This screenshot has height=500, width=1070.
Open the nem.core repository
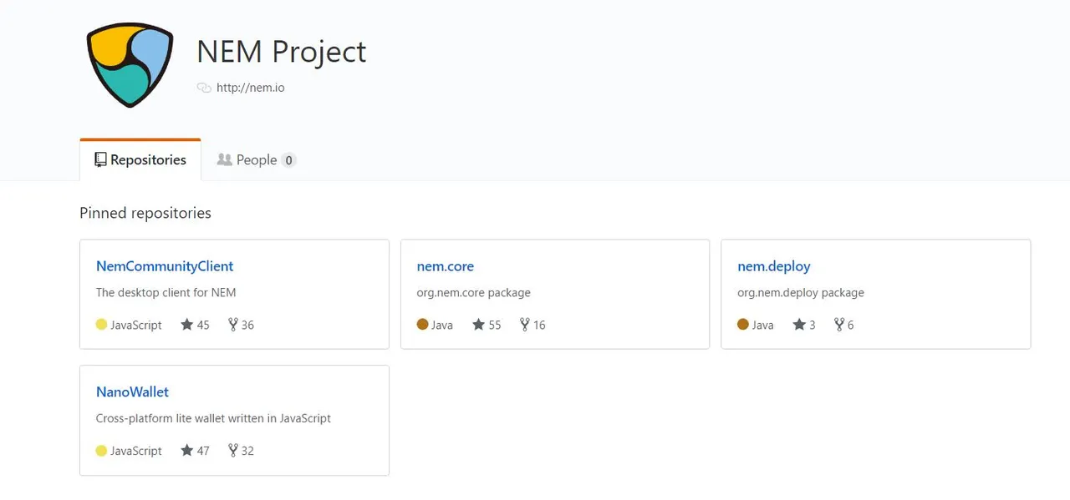[445, 266]
